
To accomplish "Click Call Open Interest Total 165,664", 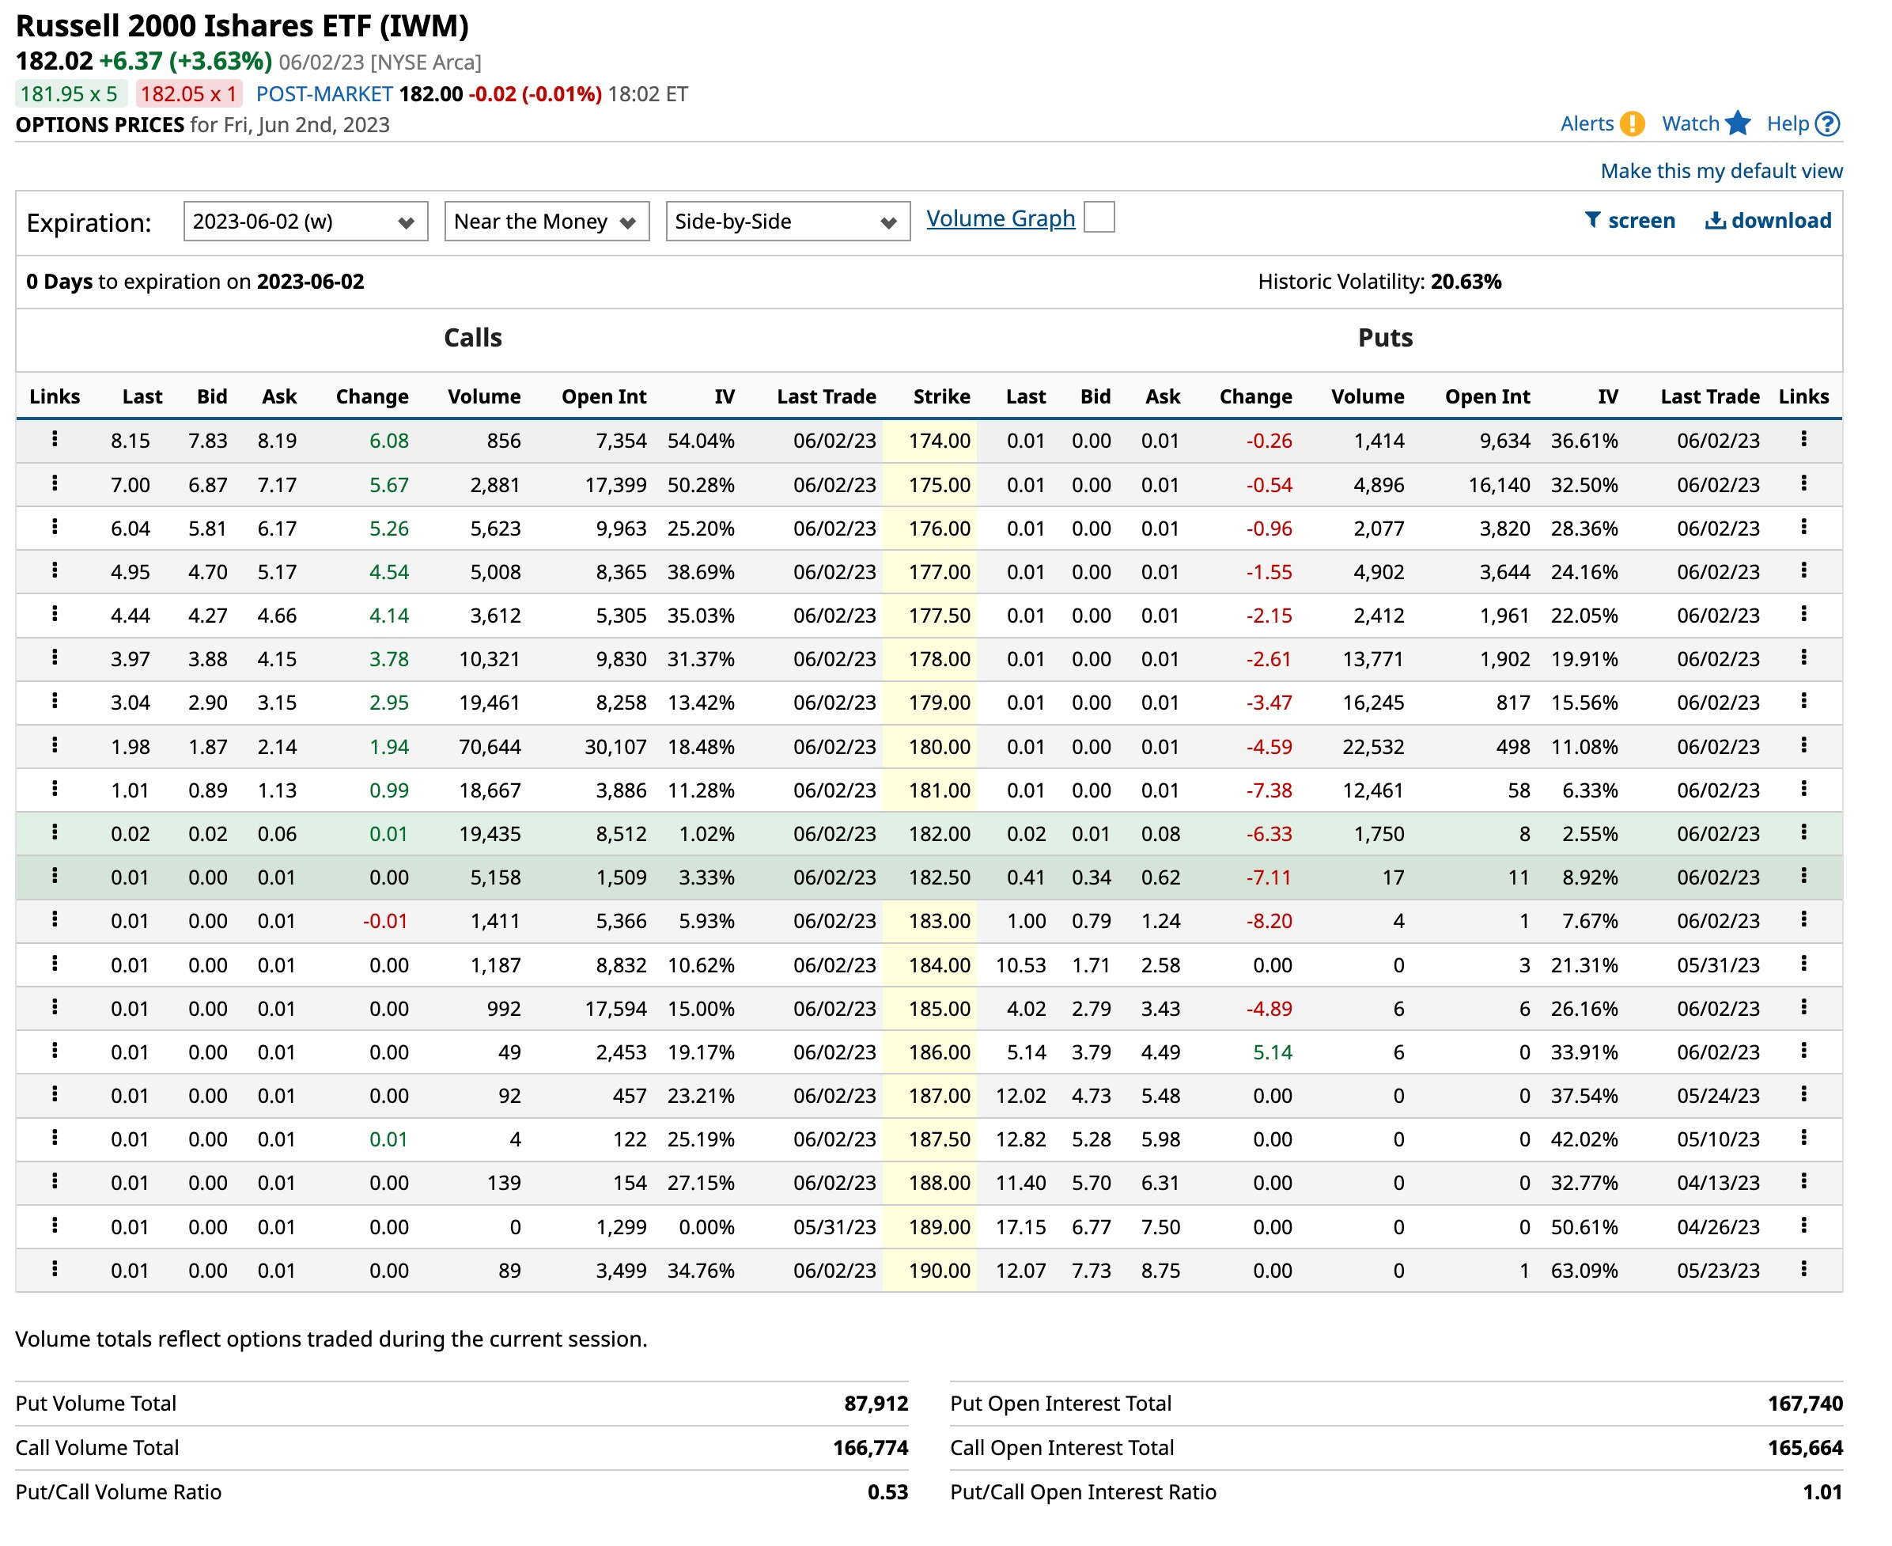I will [x=1805, y=1448].
